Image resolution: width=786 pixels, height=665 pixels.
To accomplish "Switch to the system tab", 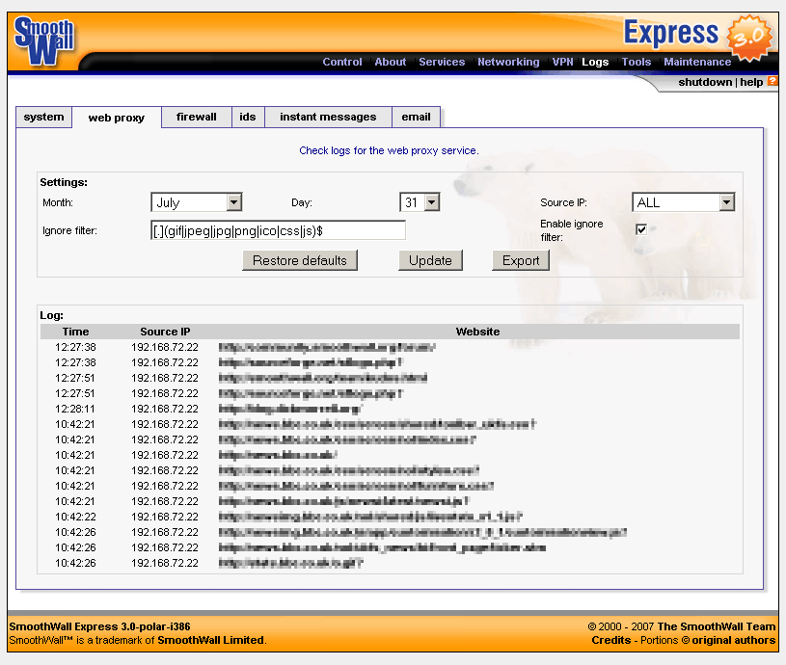I will tap(43, 118).
